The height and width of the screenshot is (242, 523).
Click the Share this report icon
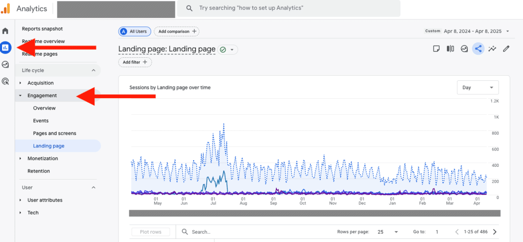point(478,49)
